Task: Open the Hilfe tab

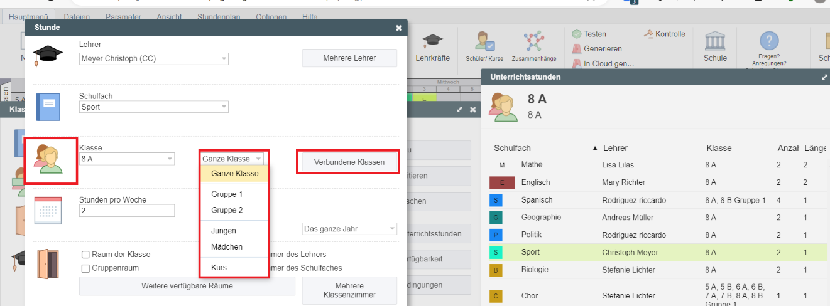Action: pos(310,17)
